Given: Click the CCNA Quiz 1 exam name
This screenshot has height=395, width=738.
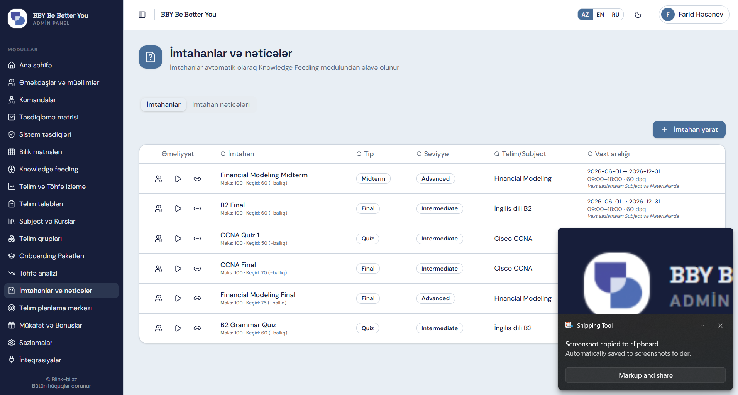Looking at the screenshot, I should click(240, 235).
